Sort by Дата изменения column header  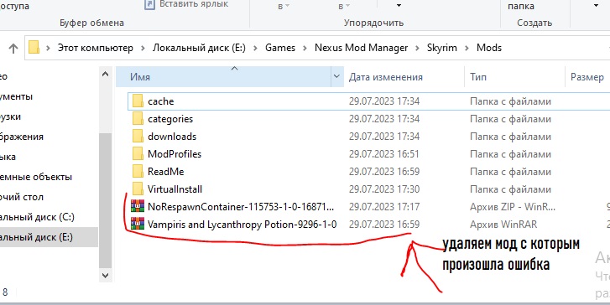(385, 77)
